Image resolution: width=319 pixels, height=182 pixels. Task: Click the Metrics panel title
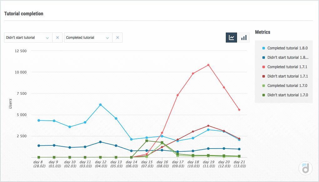pos(263,32)
